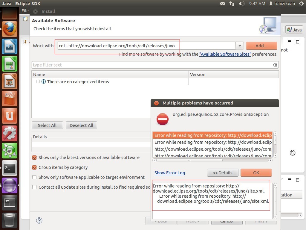Enable Contact all update sites during install
Screen dimensions: 306x230
tap(34, 187)
